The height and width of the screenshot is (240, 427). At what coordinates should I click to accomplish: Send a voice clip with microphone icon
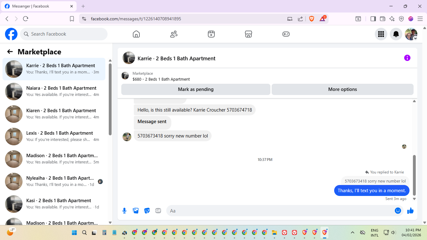point(124,211)
